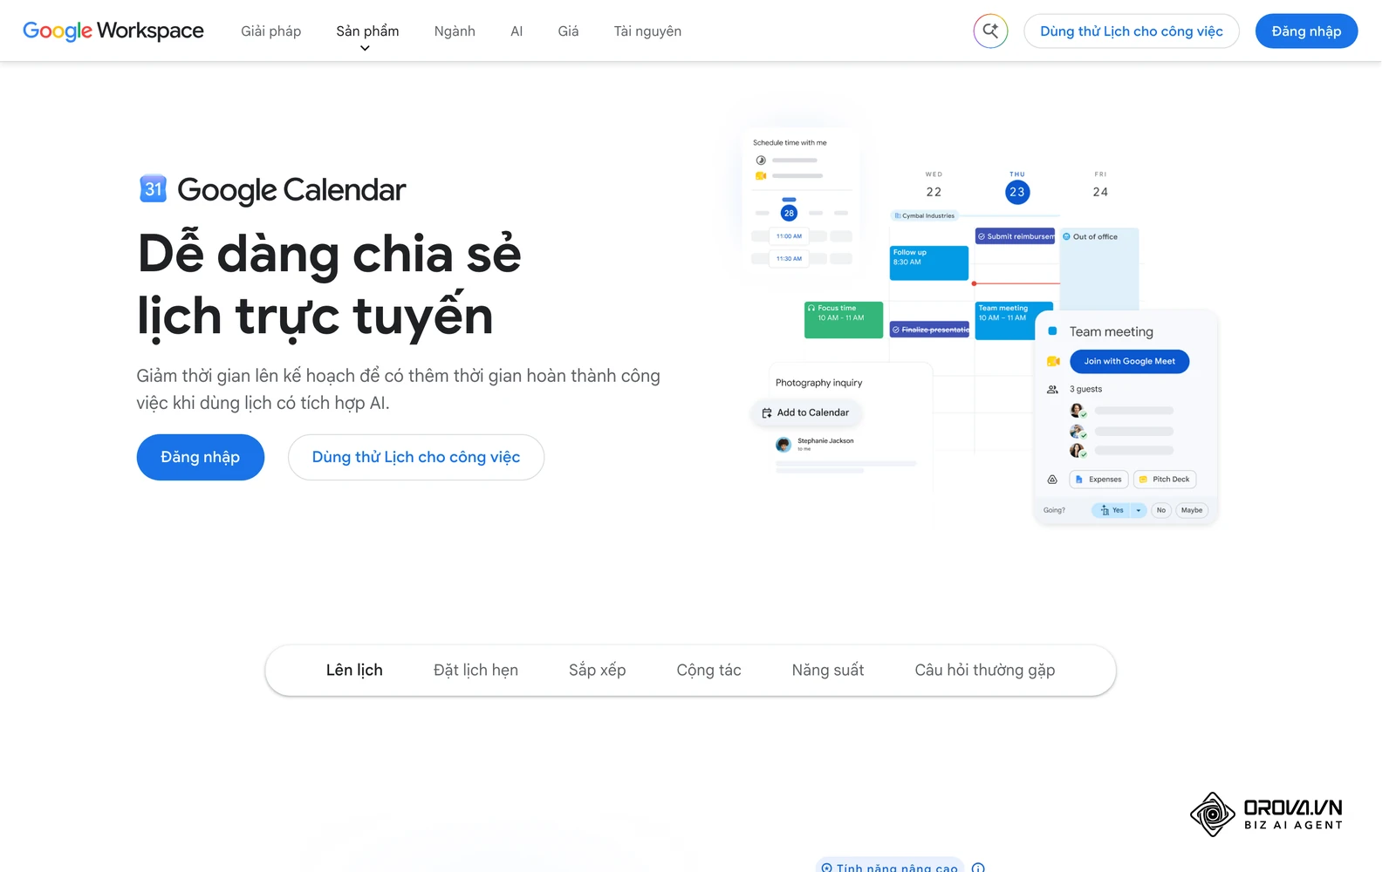Image resolution: width=1396 pixels, height=872 pixels.
Task: Open the Google Workspace logo link
Action: point(113,31)
